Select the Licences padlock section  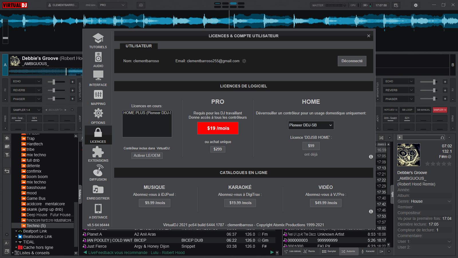pos(98,135)
